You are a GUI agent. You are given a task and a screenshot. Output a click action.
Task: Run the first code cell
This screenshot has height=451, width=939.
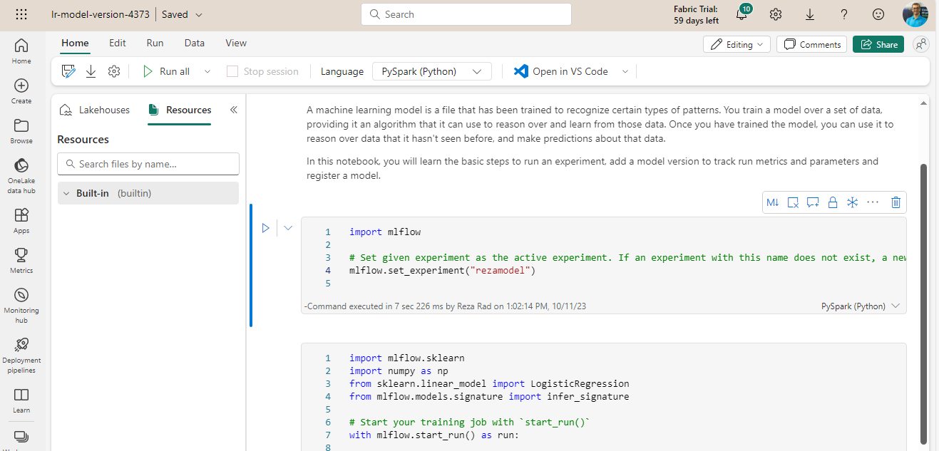[x=266, y=227]
